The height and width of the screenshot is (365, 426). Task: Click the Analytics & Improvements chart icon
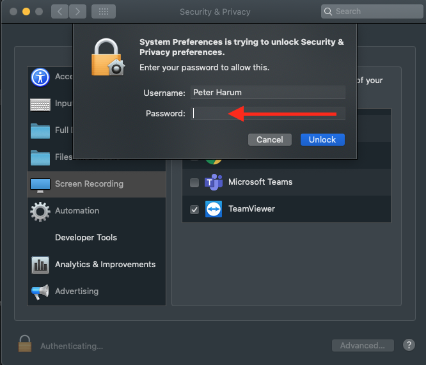[x=40, y=264]
